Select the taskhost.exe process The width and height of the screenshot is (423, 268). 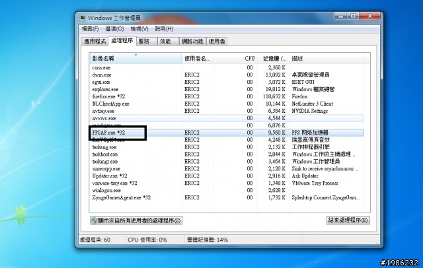(227, 154)
